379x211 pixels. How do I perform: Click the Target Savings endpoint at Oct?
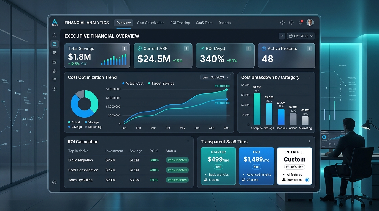point(226,90)
